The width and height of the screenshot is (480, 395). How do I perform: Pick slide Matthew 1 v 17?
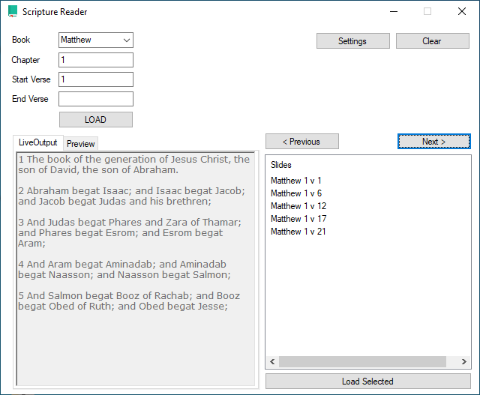(x=298, y=219)
